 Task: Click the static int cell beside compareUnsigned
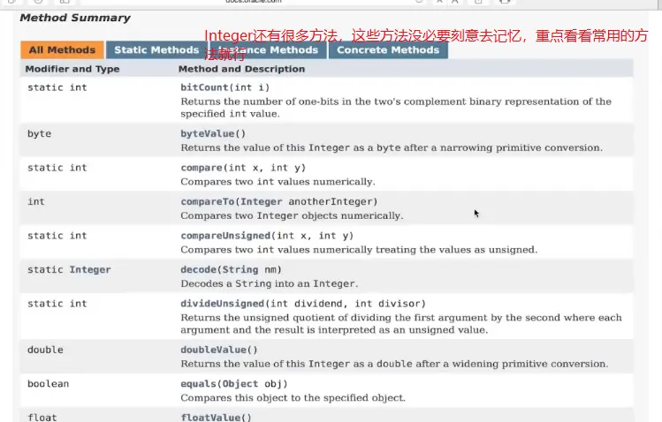(x=57, y=236)
